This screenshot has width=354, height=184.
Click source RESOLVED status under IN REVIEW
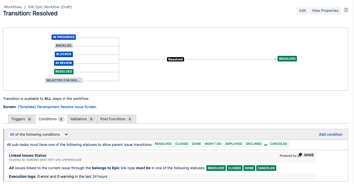64,72
